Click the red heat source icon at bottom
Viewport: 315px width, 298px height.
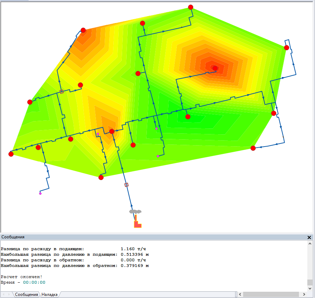(x=137, y=223)
